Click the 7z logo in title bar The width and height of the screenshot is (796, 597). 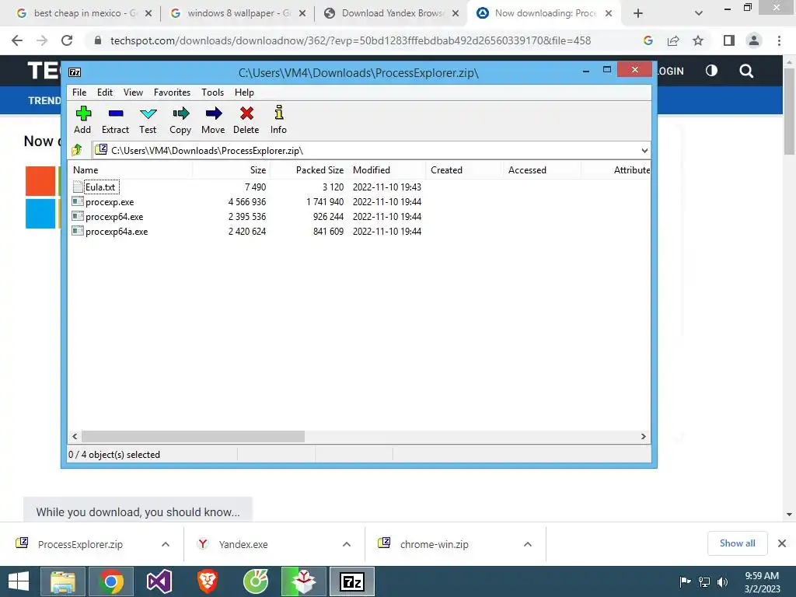click(75, 72)
